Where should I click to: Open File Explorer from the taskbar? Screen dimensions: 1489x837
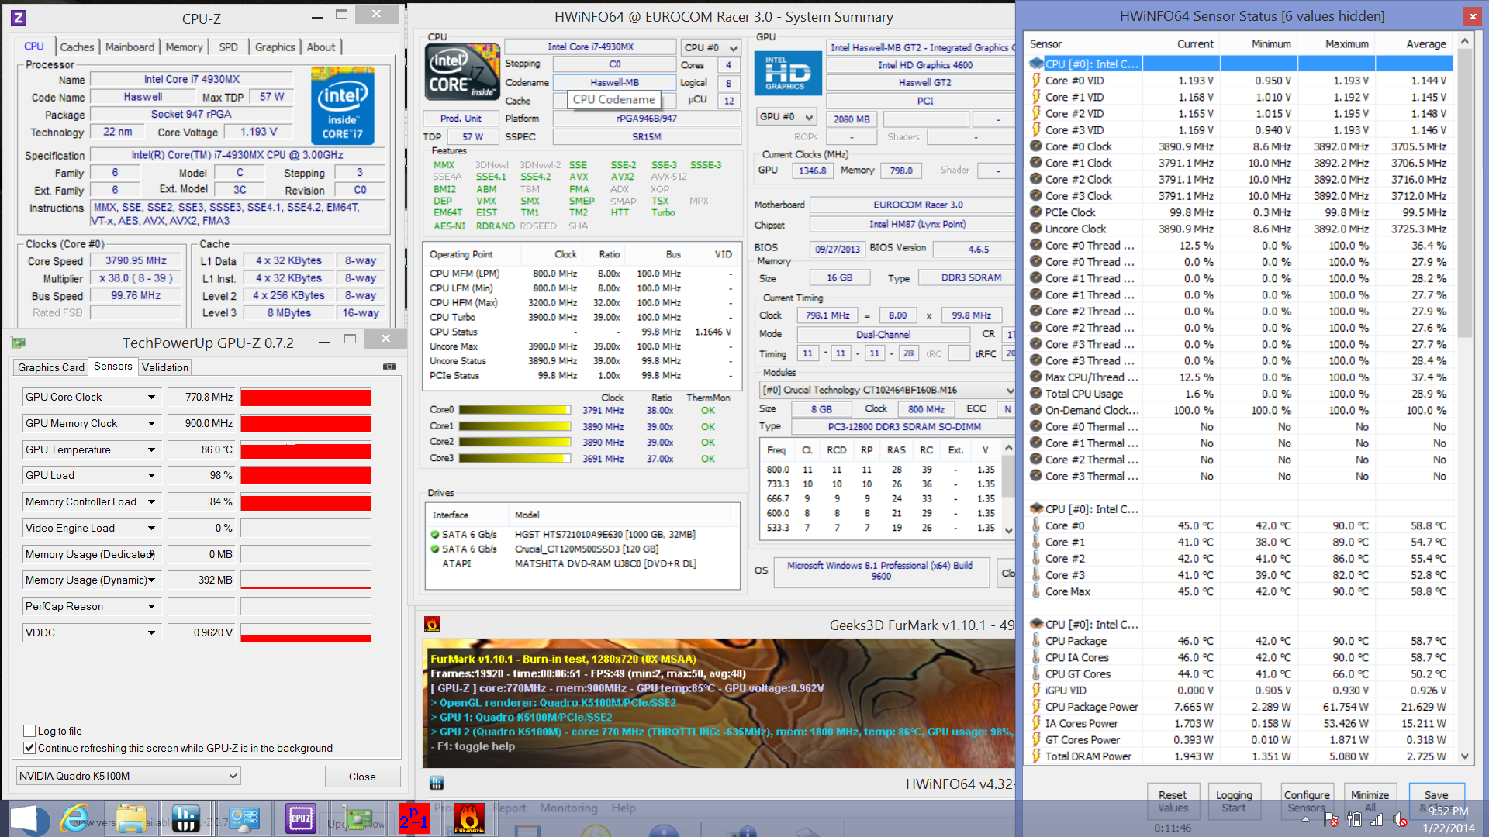click(x=131, y=818)
